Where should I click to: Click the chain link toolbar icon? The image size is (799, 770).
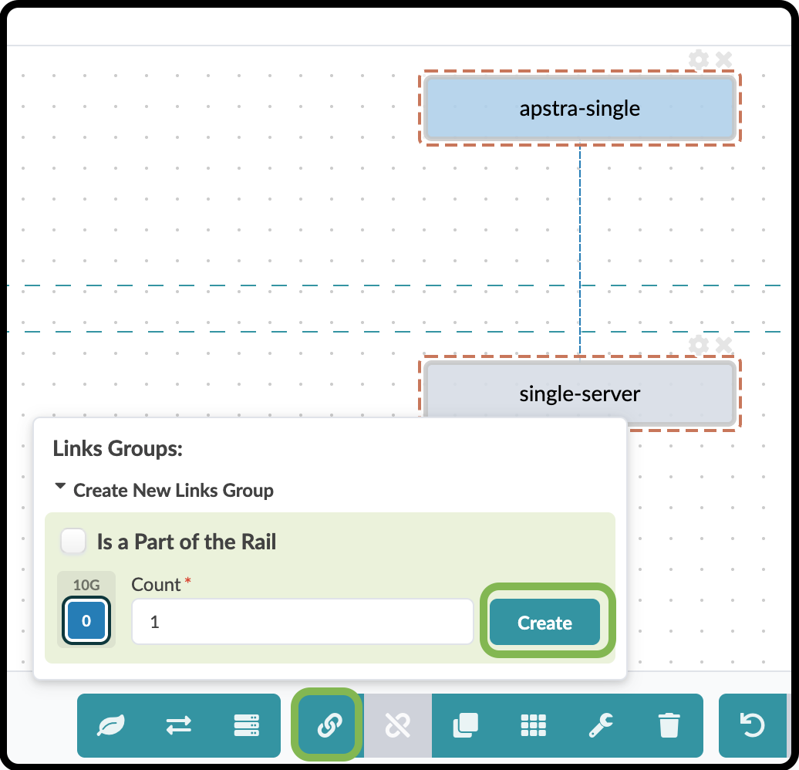click(329, 725)
